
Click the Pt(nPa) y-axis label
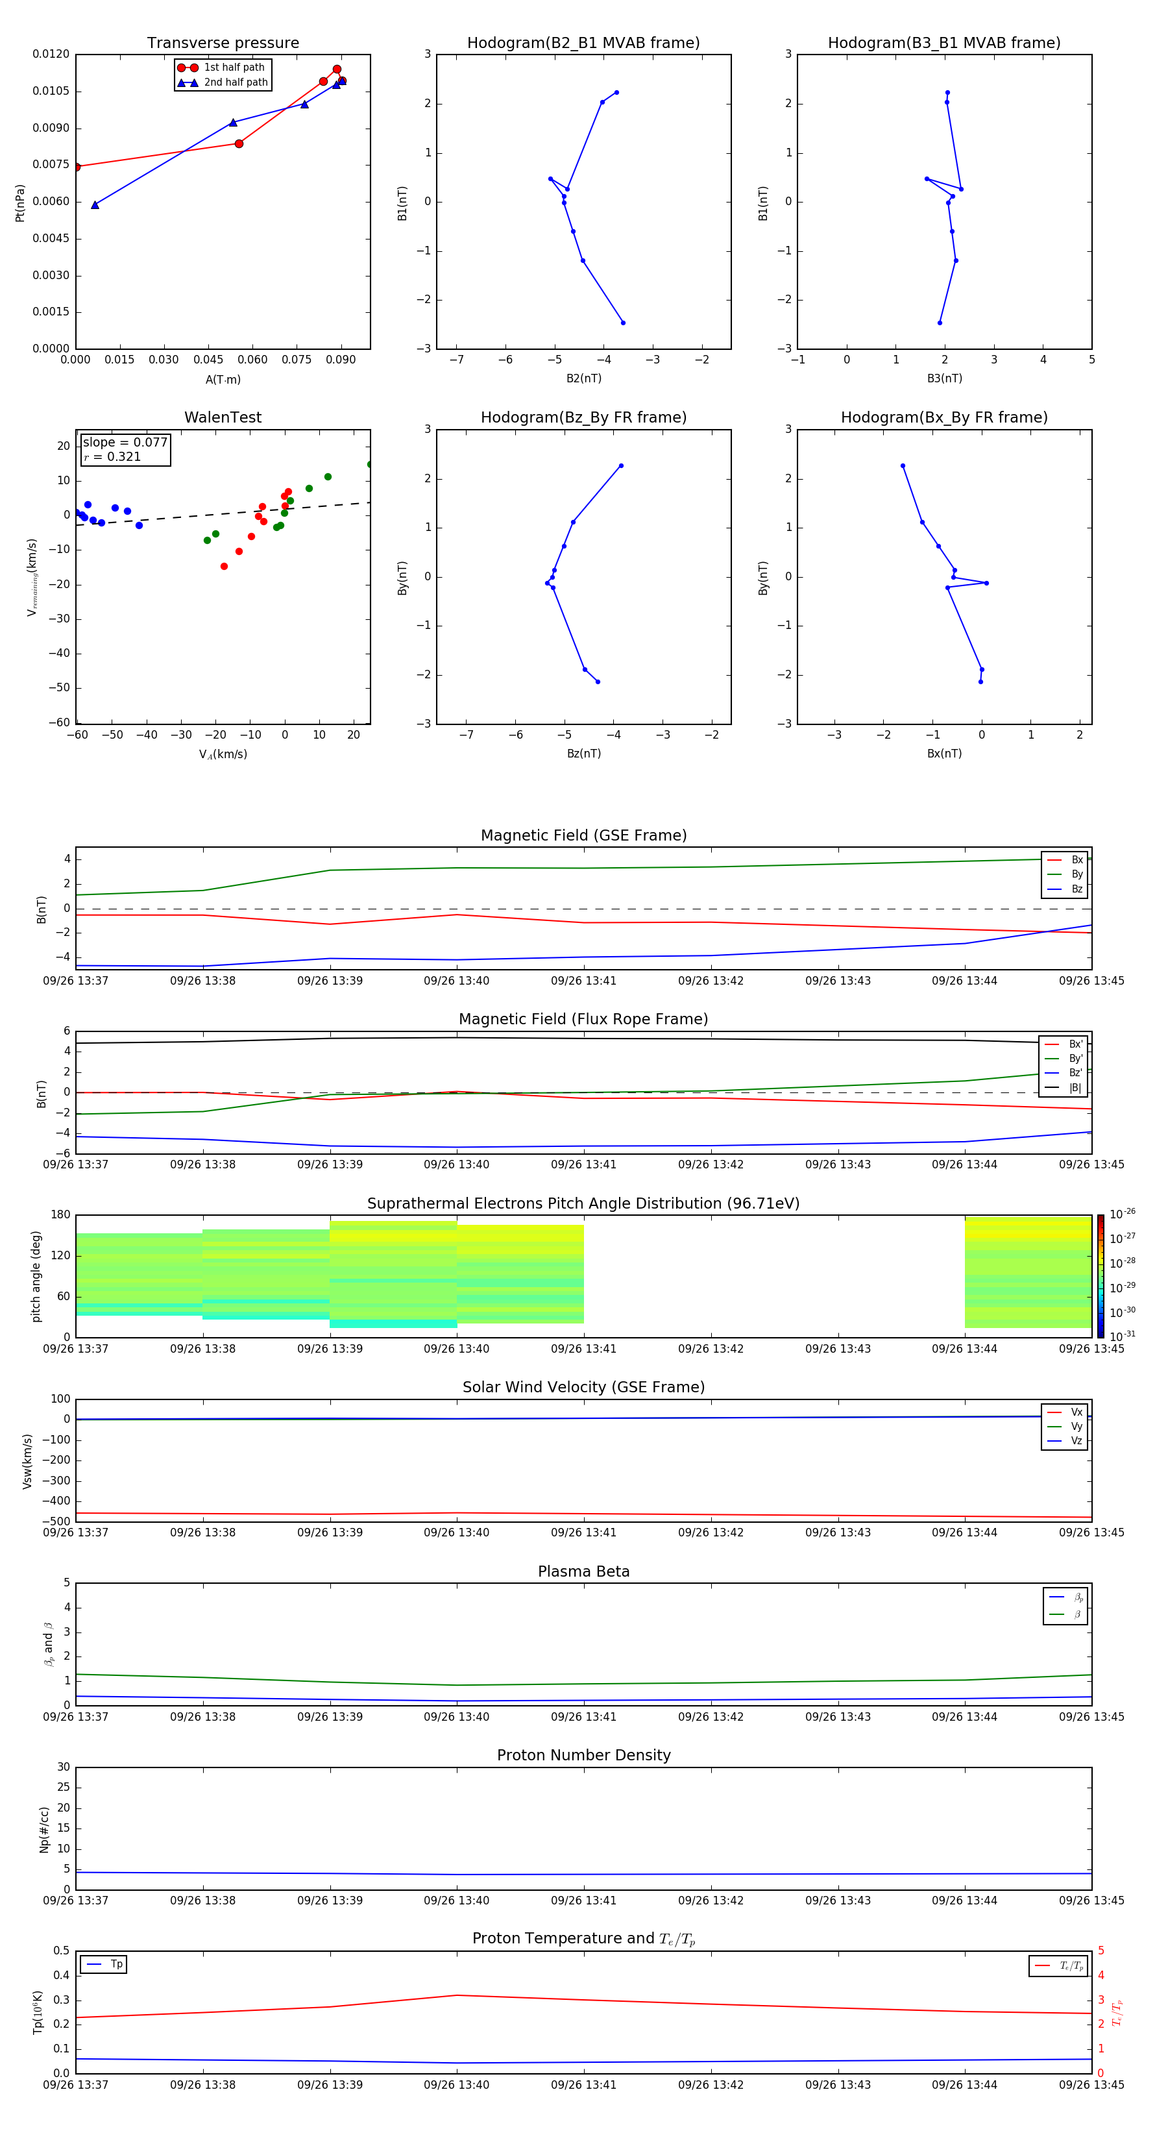[20, 202]
